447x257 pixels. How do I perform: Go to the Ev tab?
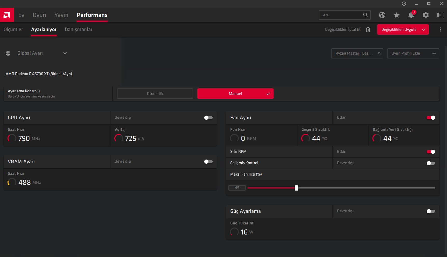point(21,15)
